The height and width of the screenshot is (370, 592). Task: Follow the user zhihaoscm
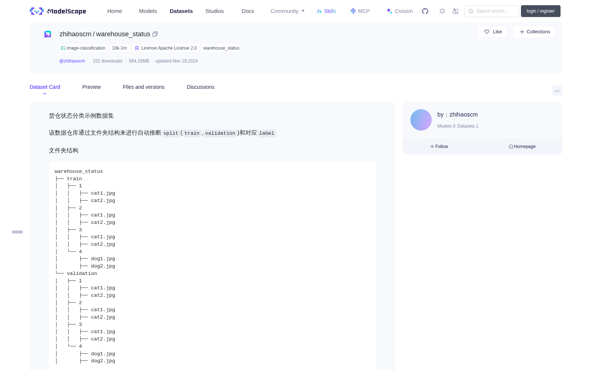(439, 147)
